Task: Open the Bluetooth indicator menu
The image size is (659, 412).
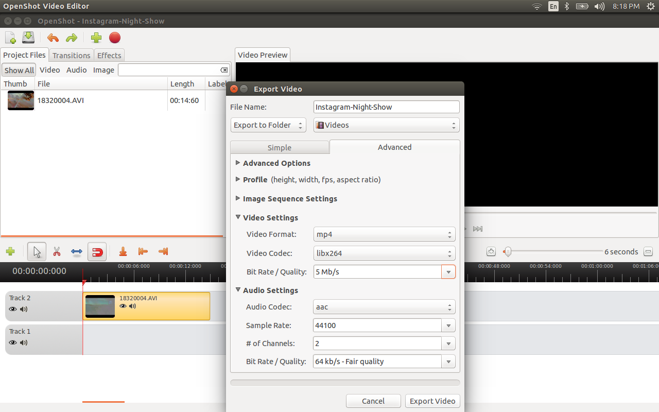Action: (567, 6)
